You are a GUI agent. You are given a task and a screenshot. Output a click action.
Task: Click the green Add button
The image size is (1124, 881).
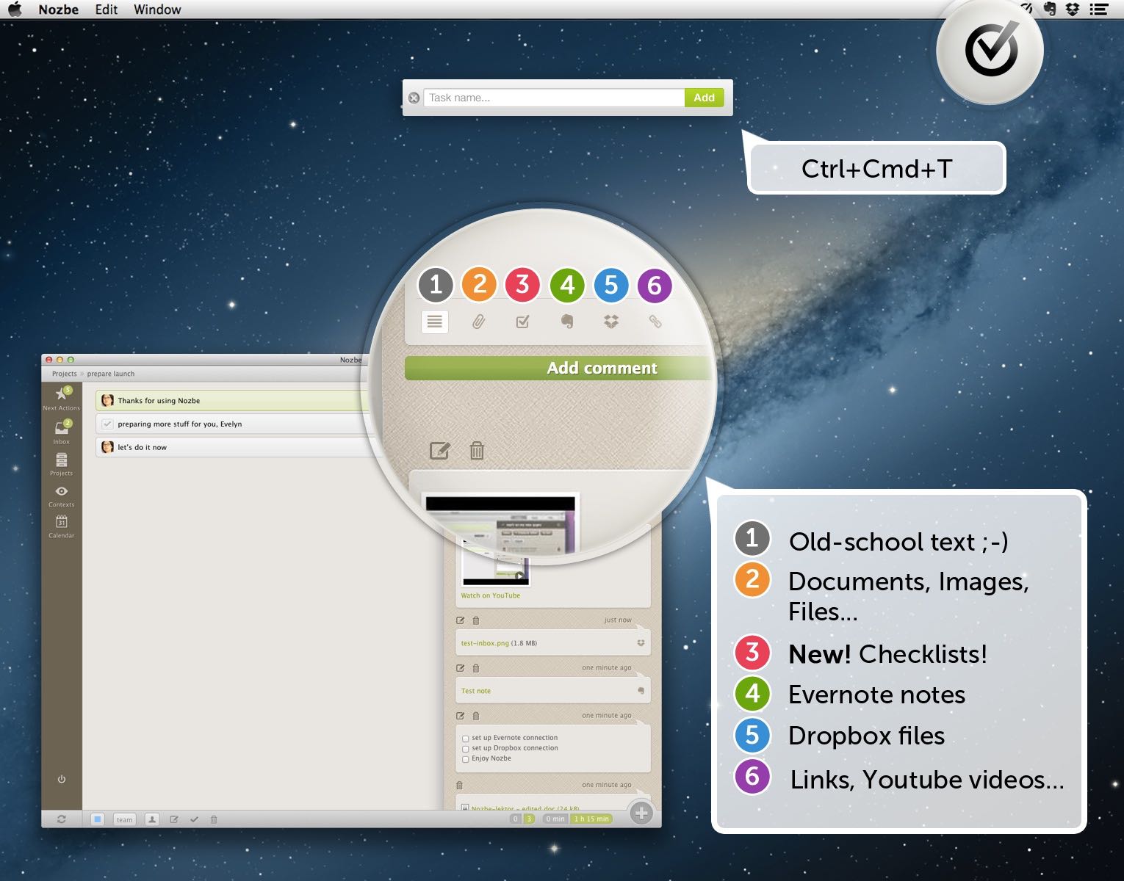tap(704, 98)
